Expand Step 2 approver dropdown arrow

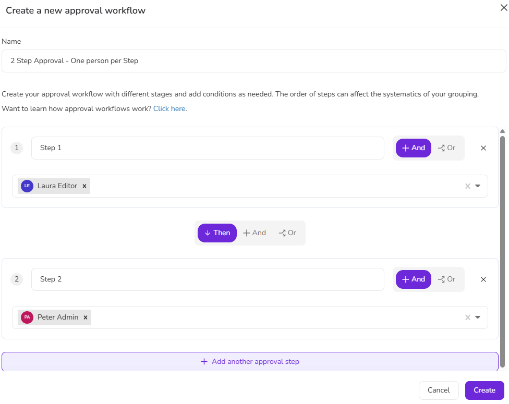pos(478,317)
